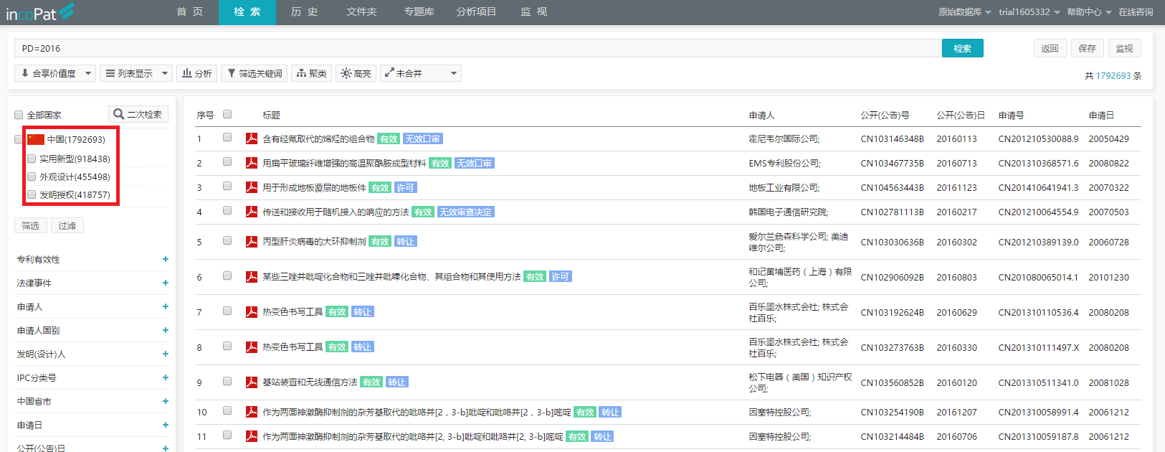Toggle the 高亮 highlight button
This screenshot has width=1165, height=452.
coord(356,73)
